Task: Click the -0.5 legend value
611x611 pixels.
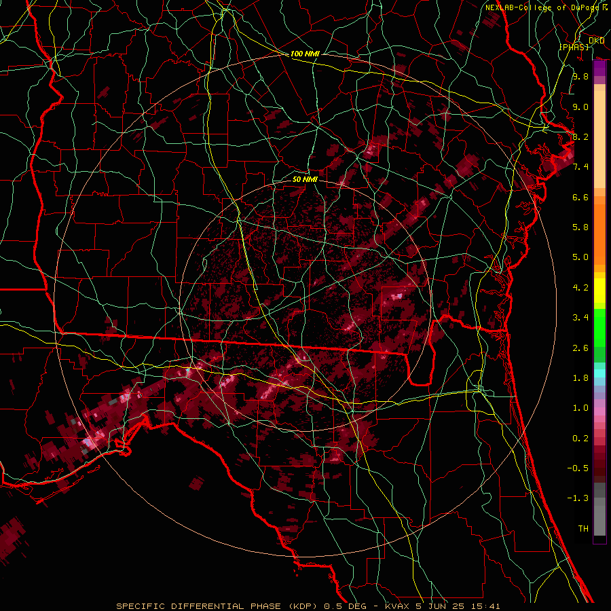Action: 578,468
